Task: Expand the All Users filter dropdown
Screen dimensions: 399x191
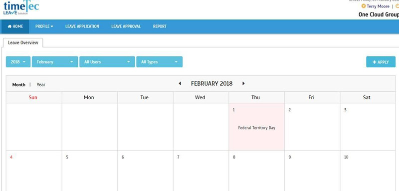Action: 107,62
